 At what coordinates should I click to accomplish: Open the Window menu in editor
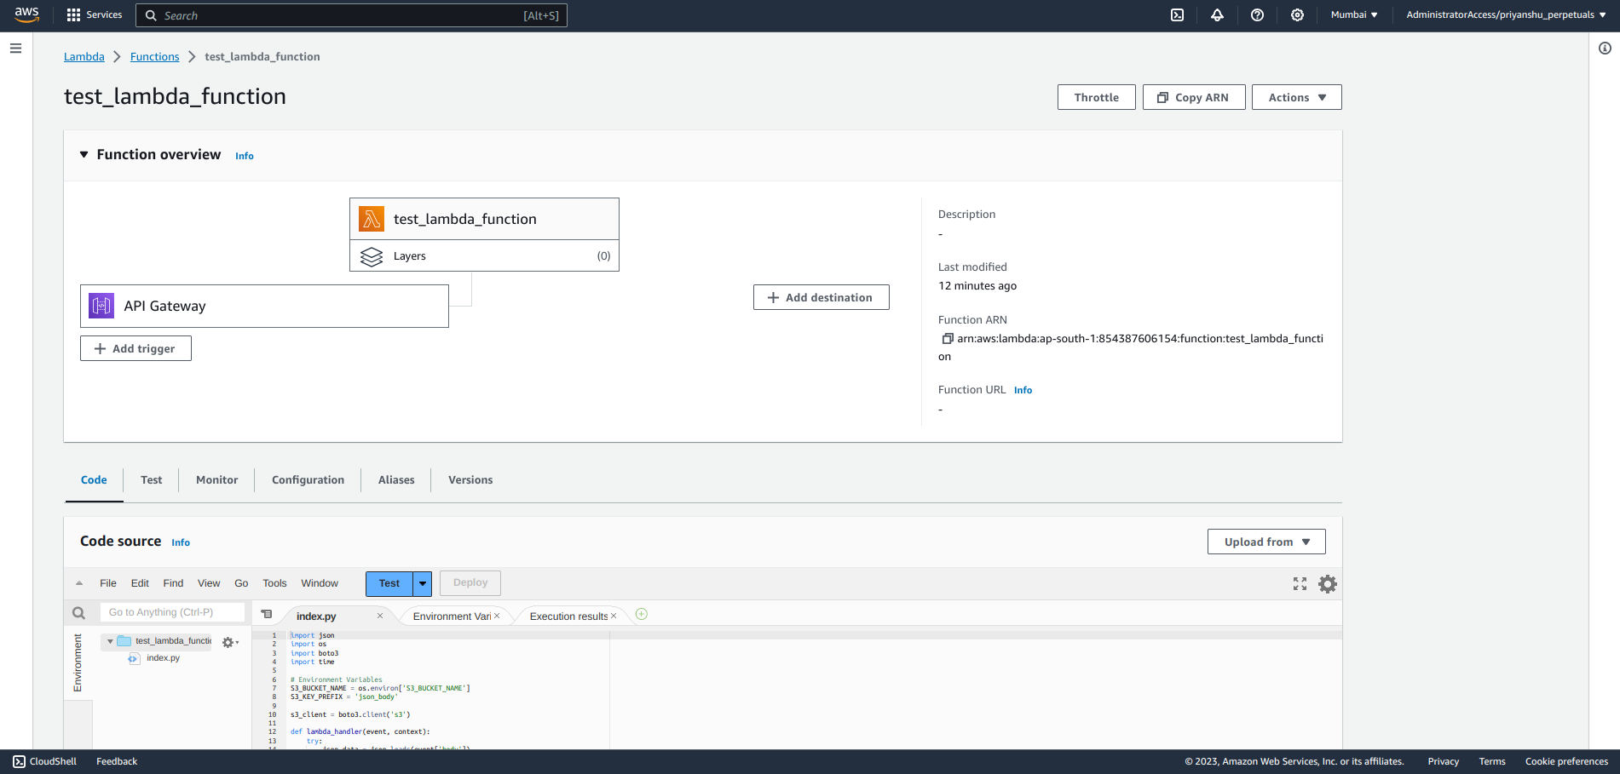tap(320, 583)
